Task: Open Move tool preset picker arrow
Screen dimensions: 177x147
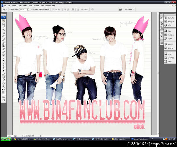Action: coord(7,9)
